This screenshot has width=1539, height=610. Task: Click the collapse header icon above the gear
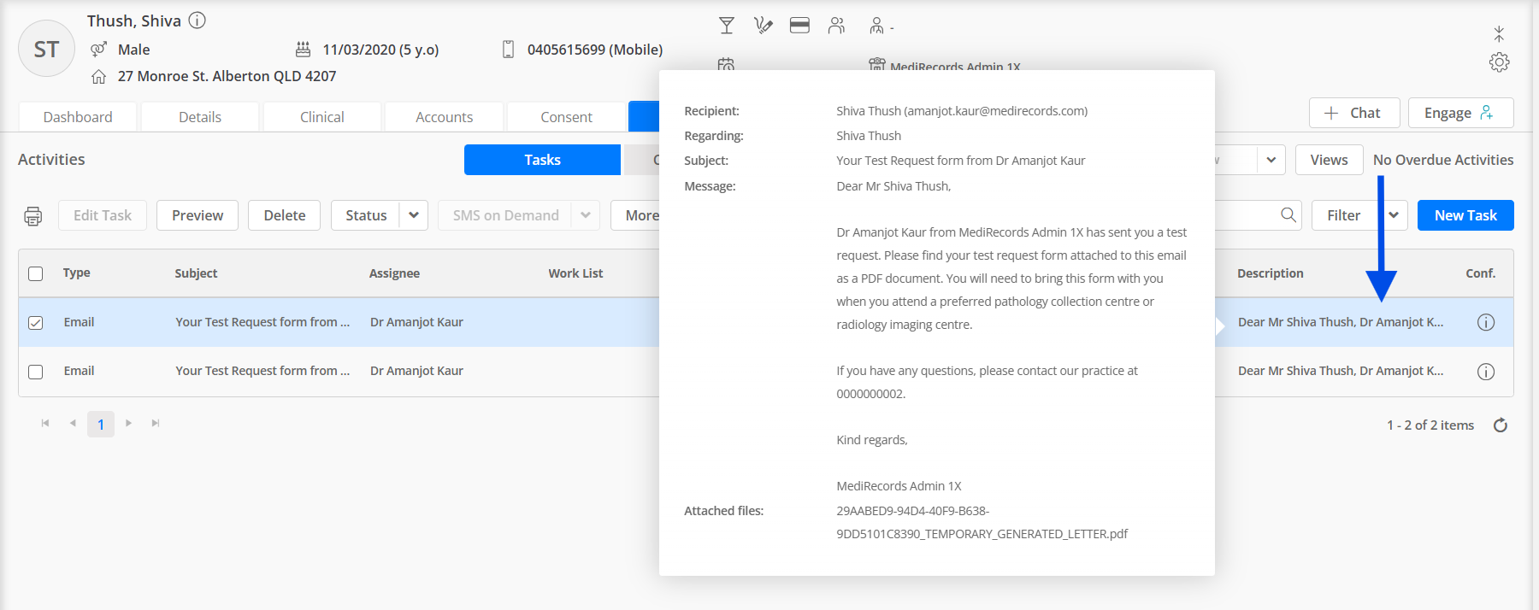[x=1499, y=33]
